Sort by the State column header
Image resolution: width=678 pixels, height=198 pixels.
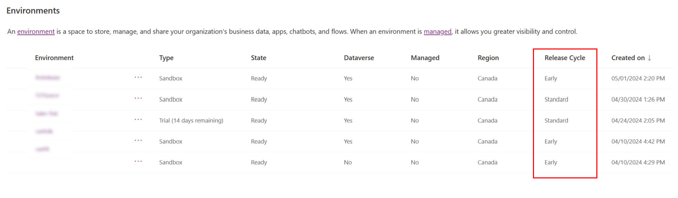[x=258, y=58]
